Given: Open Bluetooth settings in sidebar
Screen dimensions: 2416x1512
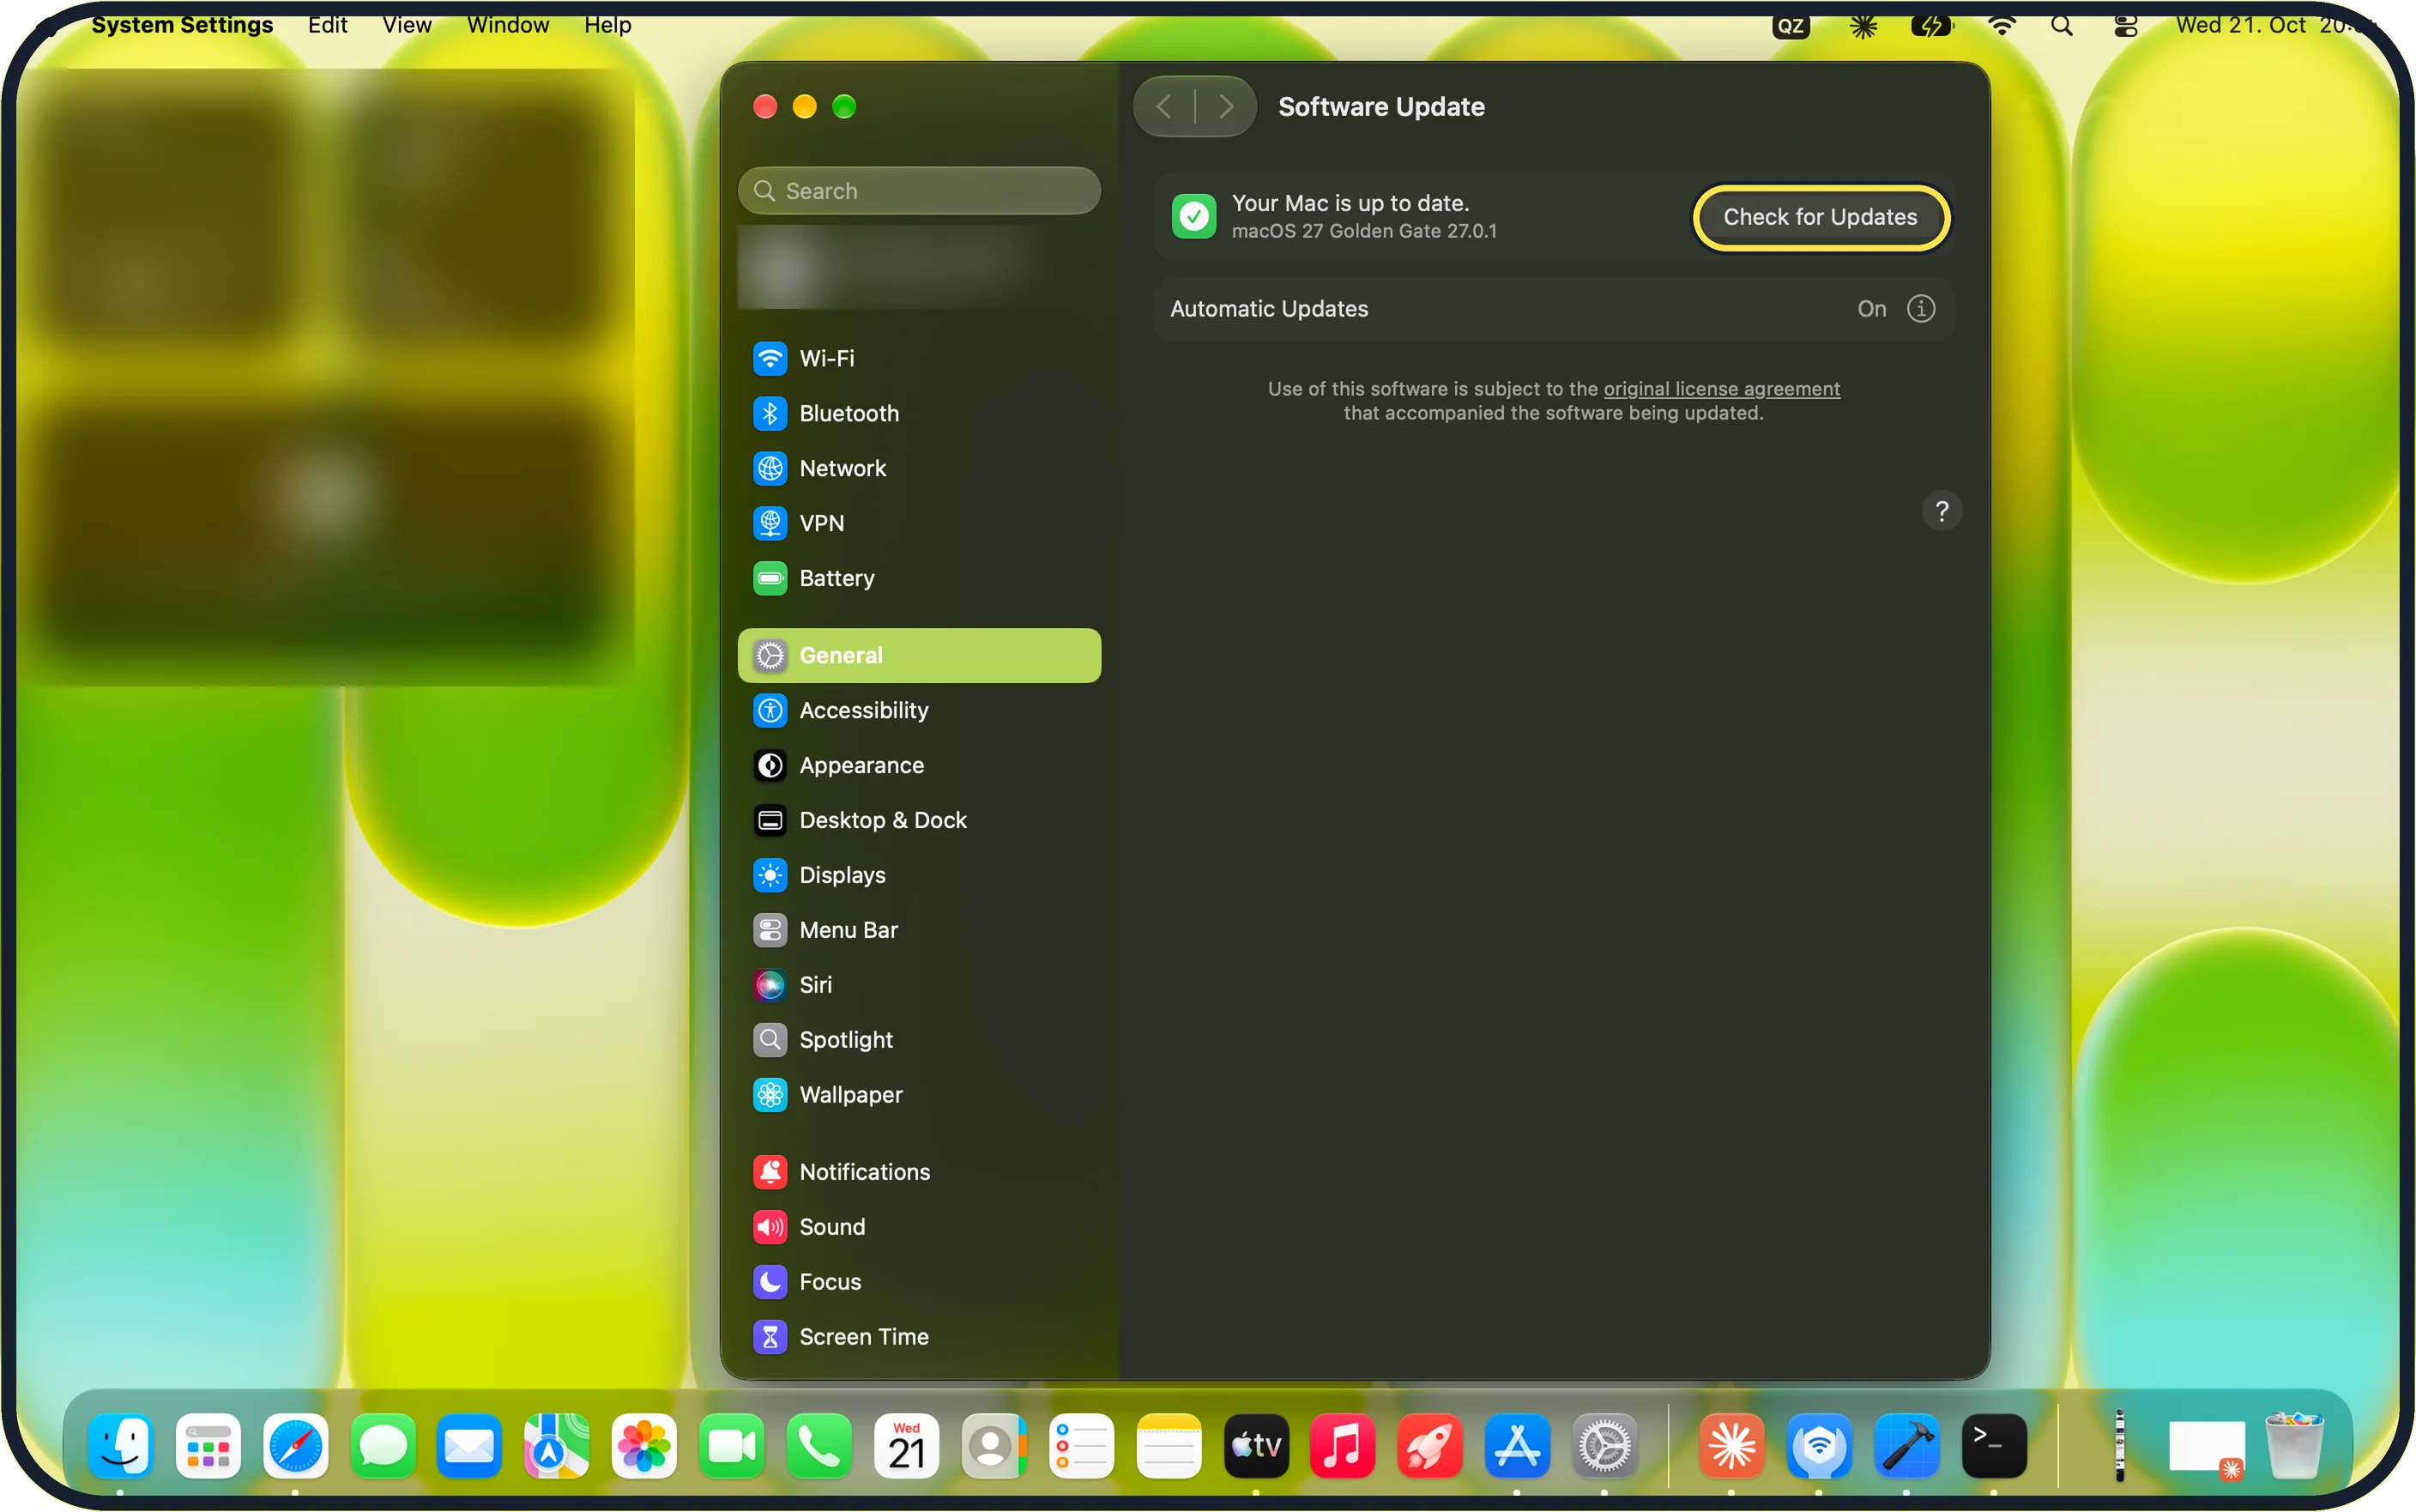Looking at the screenshot, I should click(x=919, y=413).
